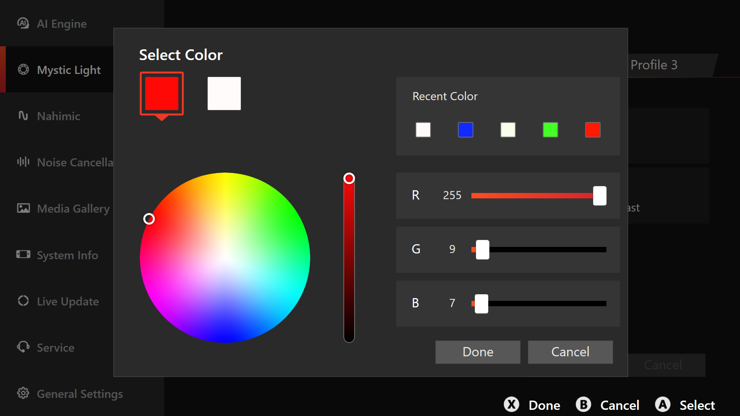Click the Select Color title

pos(181,55)
